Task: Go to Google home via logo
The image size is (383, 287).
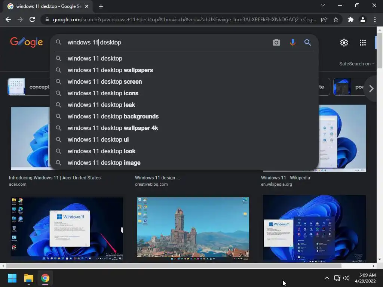Action: click(27, 42)
